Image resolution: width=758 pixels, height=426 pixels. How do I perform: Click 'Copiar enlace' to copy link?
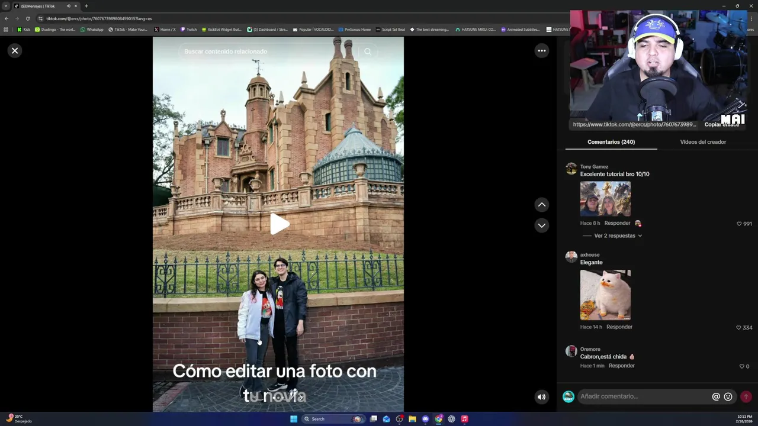click(722, 125)
